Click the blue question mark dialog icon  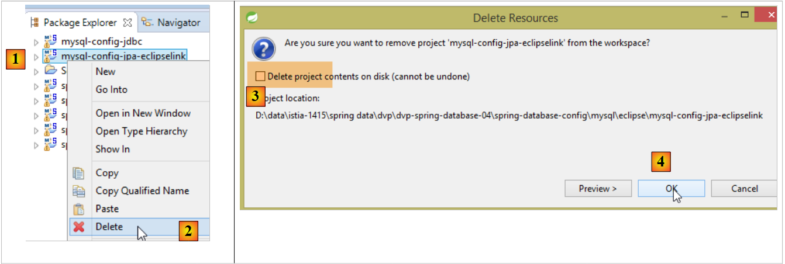[263, 48]
